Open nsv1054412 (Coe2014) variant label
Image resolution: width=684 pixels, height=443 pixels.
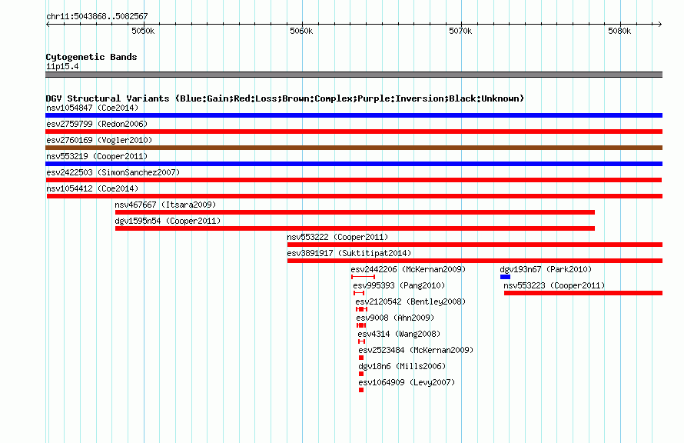(92, 188)
